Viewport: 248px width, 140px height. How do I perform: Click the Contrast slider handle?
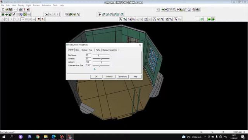[x=102, y=59]
